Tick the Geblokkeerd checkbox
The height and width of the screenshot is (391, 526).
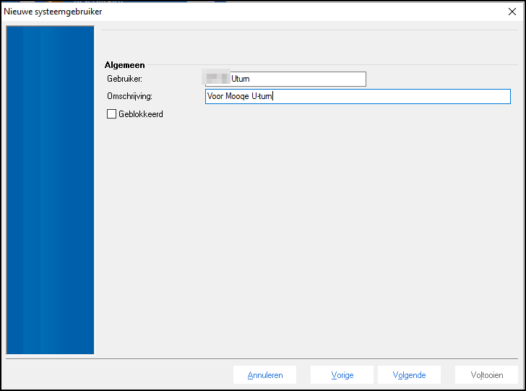[x=111, y=113]
